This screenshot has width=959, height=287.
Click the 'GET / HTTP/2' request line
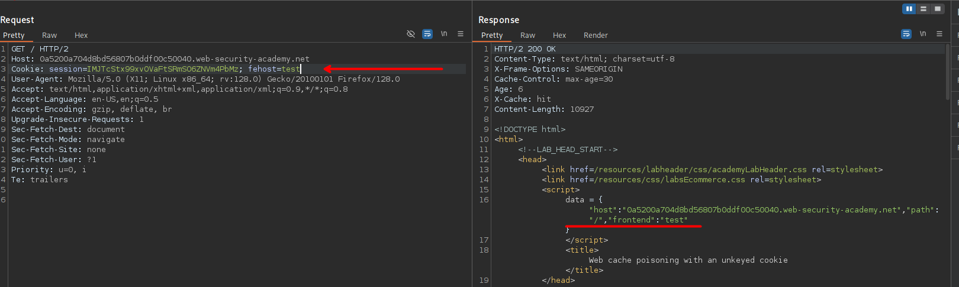pos(40,49)
